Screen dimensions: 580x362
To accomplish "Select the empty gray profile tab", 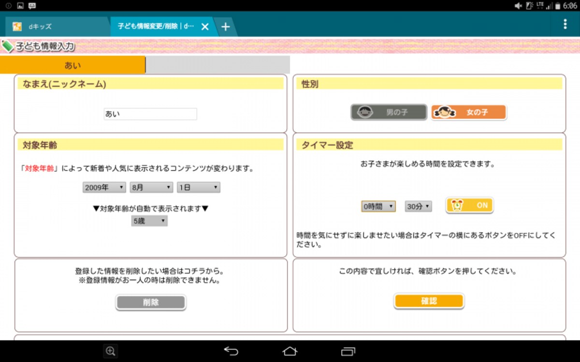I will (x=217, y=65).
